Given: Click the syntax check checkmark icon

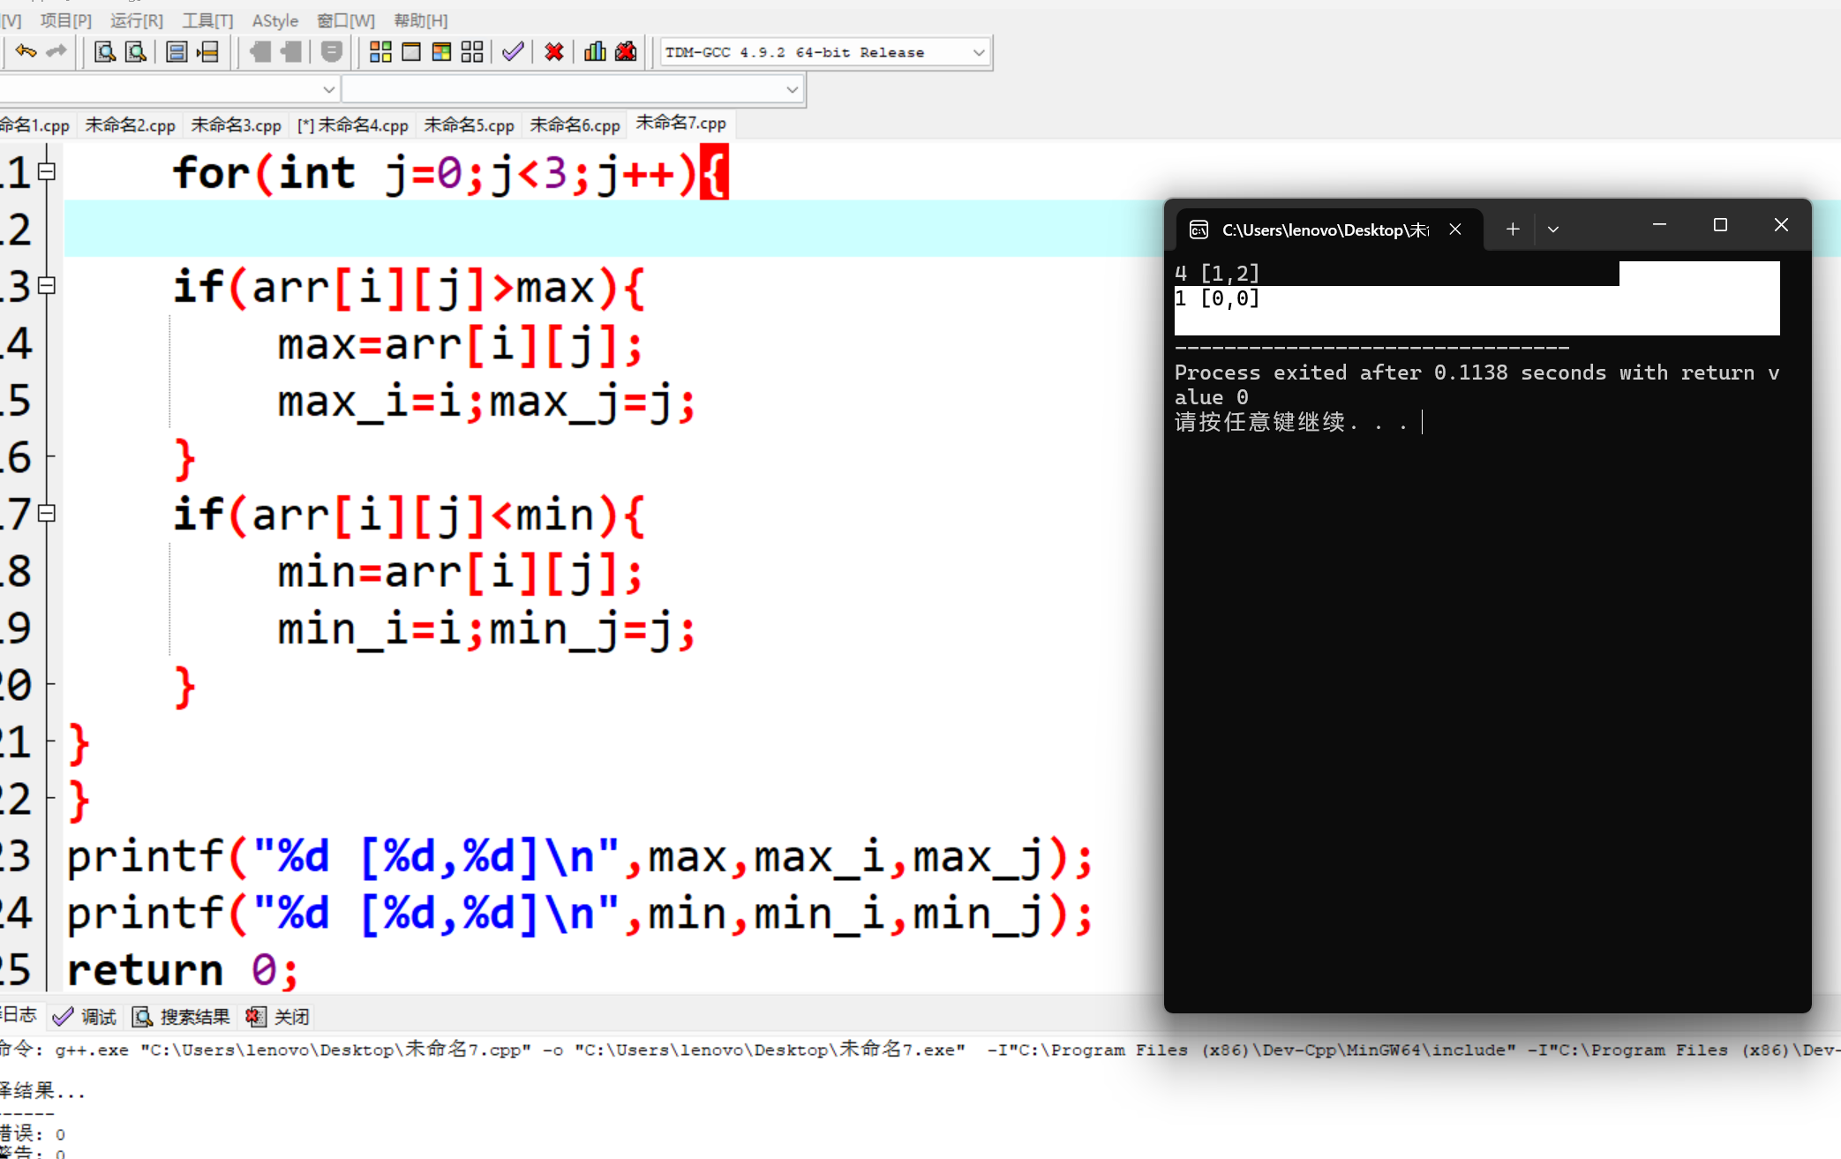Looking at the screenshot, I should (x=513, y=52).
